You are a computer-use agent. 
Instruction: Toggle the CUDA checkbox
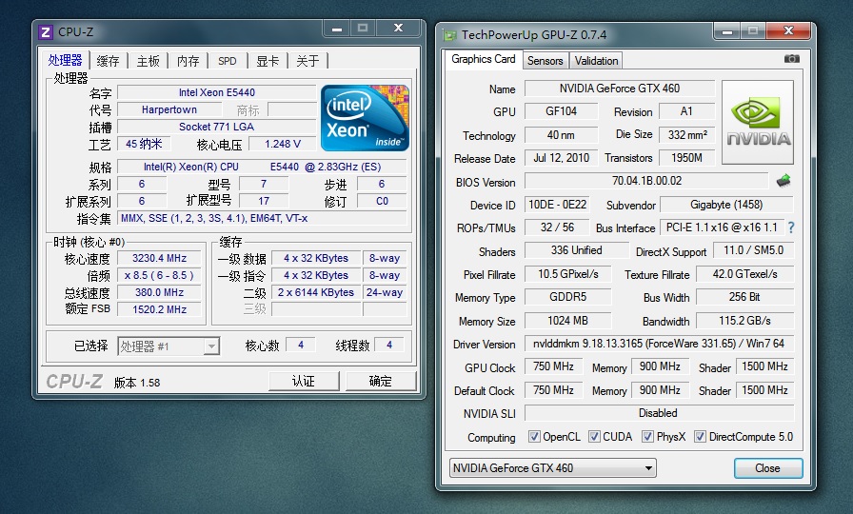point(595,437)
